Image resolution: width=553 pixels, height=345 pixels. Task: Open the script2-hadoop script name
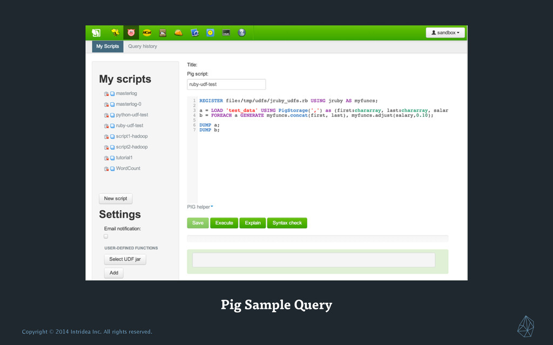click(132, 147)
